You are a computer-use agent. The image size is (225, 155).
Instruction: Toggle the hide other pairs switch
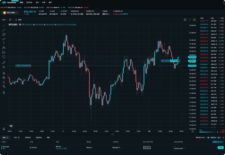point(219,138)
